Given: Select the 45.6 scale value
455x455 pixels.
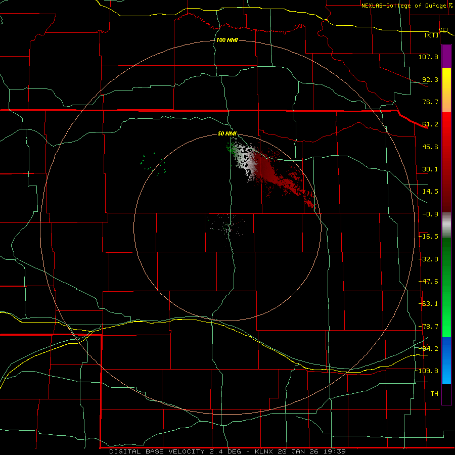Looking at the screenshot, I should (x=430, y=147).
